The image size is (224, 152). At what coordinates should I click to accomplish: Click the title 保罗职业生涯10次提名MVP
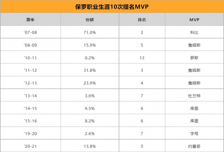pos(112,6)
